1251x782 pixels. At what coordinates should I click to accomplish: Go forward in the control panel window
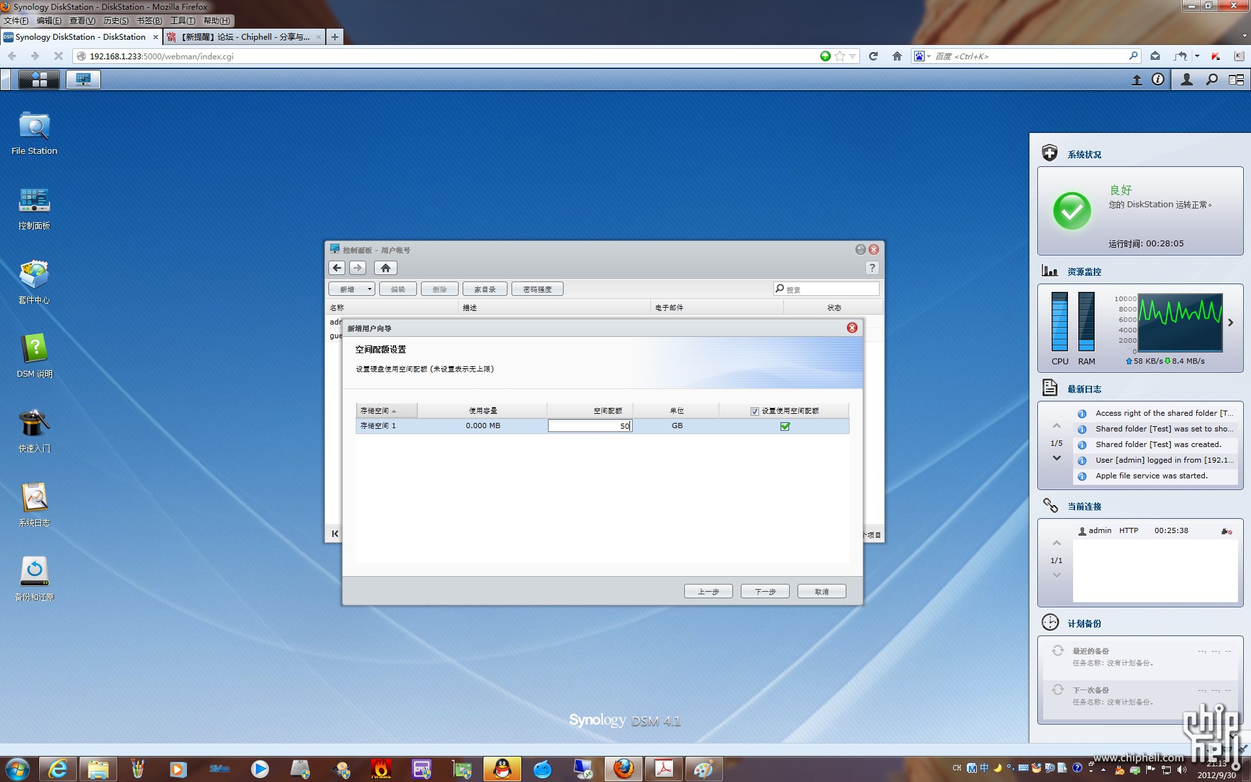pos(357,268)
